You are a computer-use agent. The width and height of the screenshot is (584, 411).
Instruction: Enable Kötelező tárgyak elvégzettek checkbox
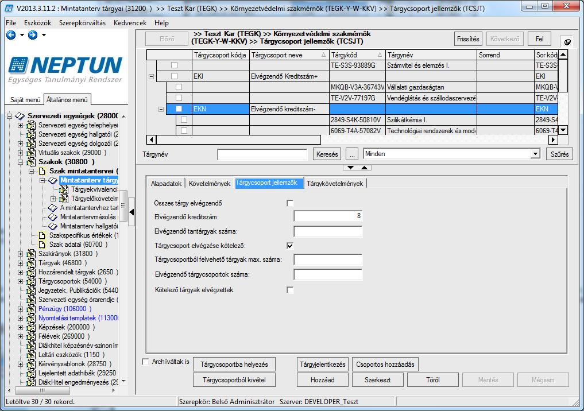[290, 290]
